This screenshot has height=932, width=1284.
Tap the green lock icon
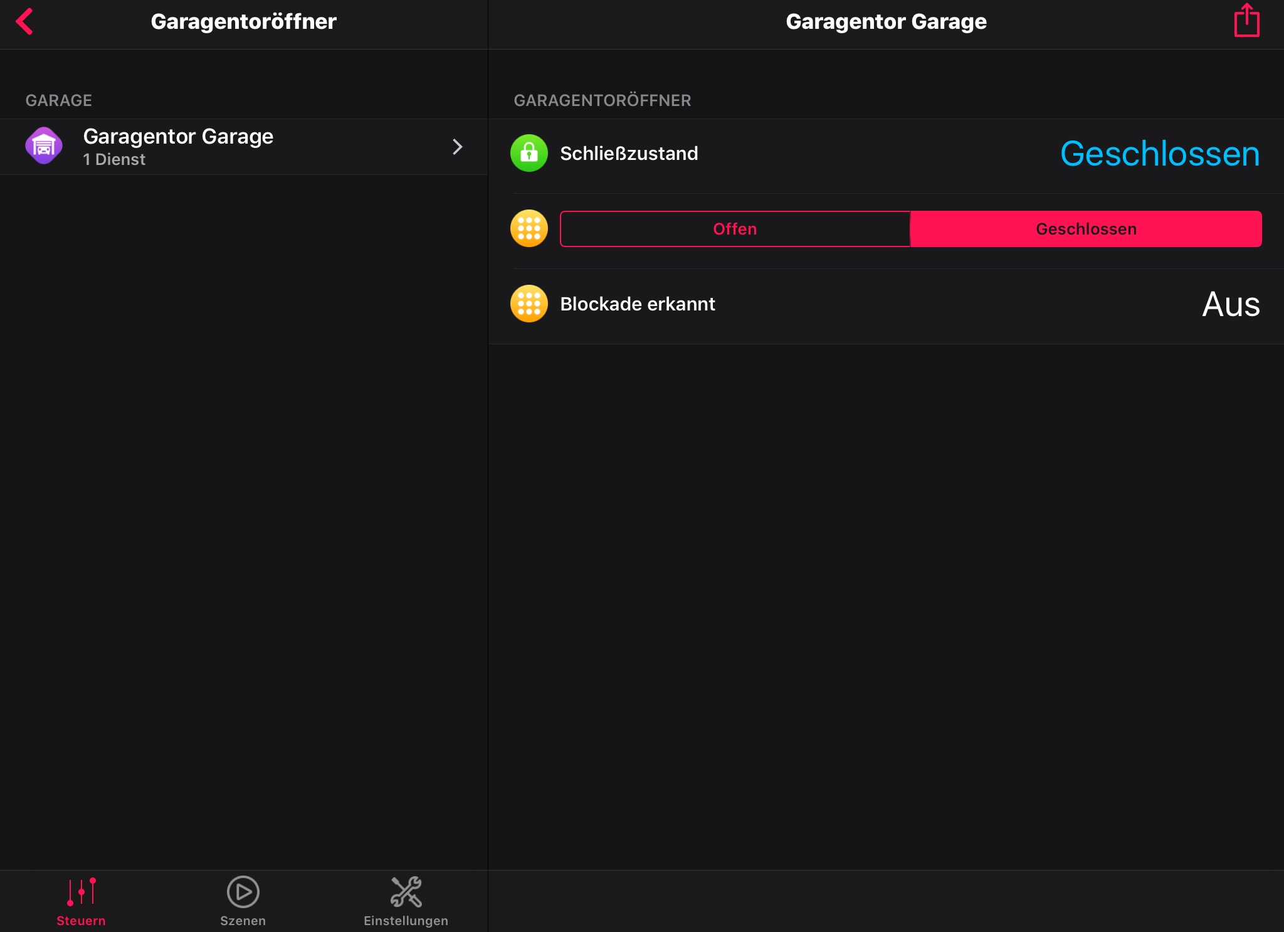[529, 153]
